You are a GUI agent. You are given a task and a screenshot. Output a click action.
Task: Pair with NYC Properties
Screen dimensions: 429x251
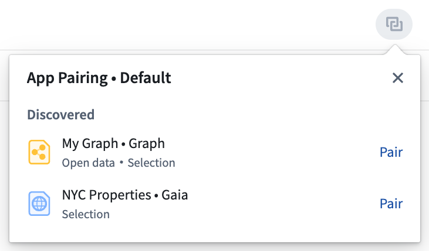(391, 204)
